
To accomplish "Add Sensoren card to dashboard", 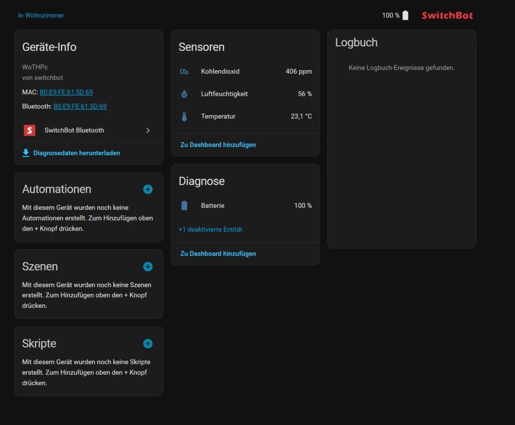I will [x=218, y=145].
